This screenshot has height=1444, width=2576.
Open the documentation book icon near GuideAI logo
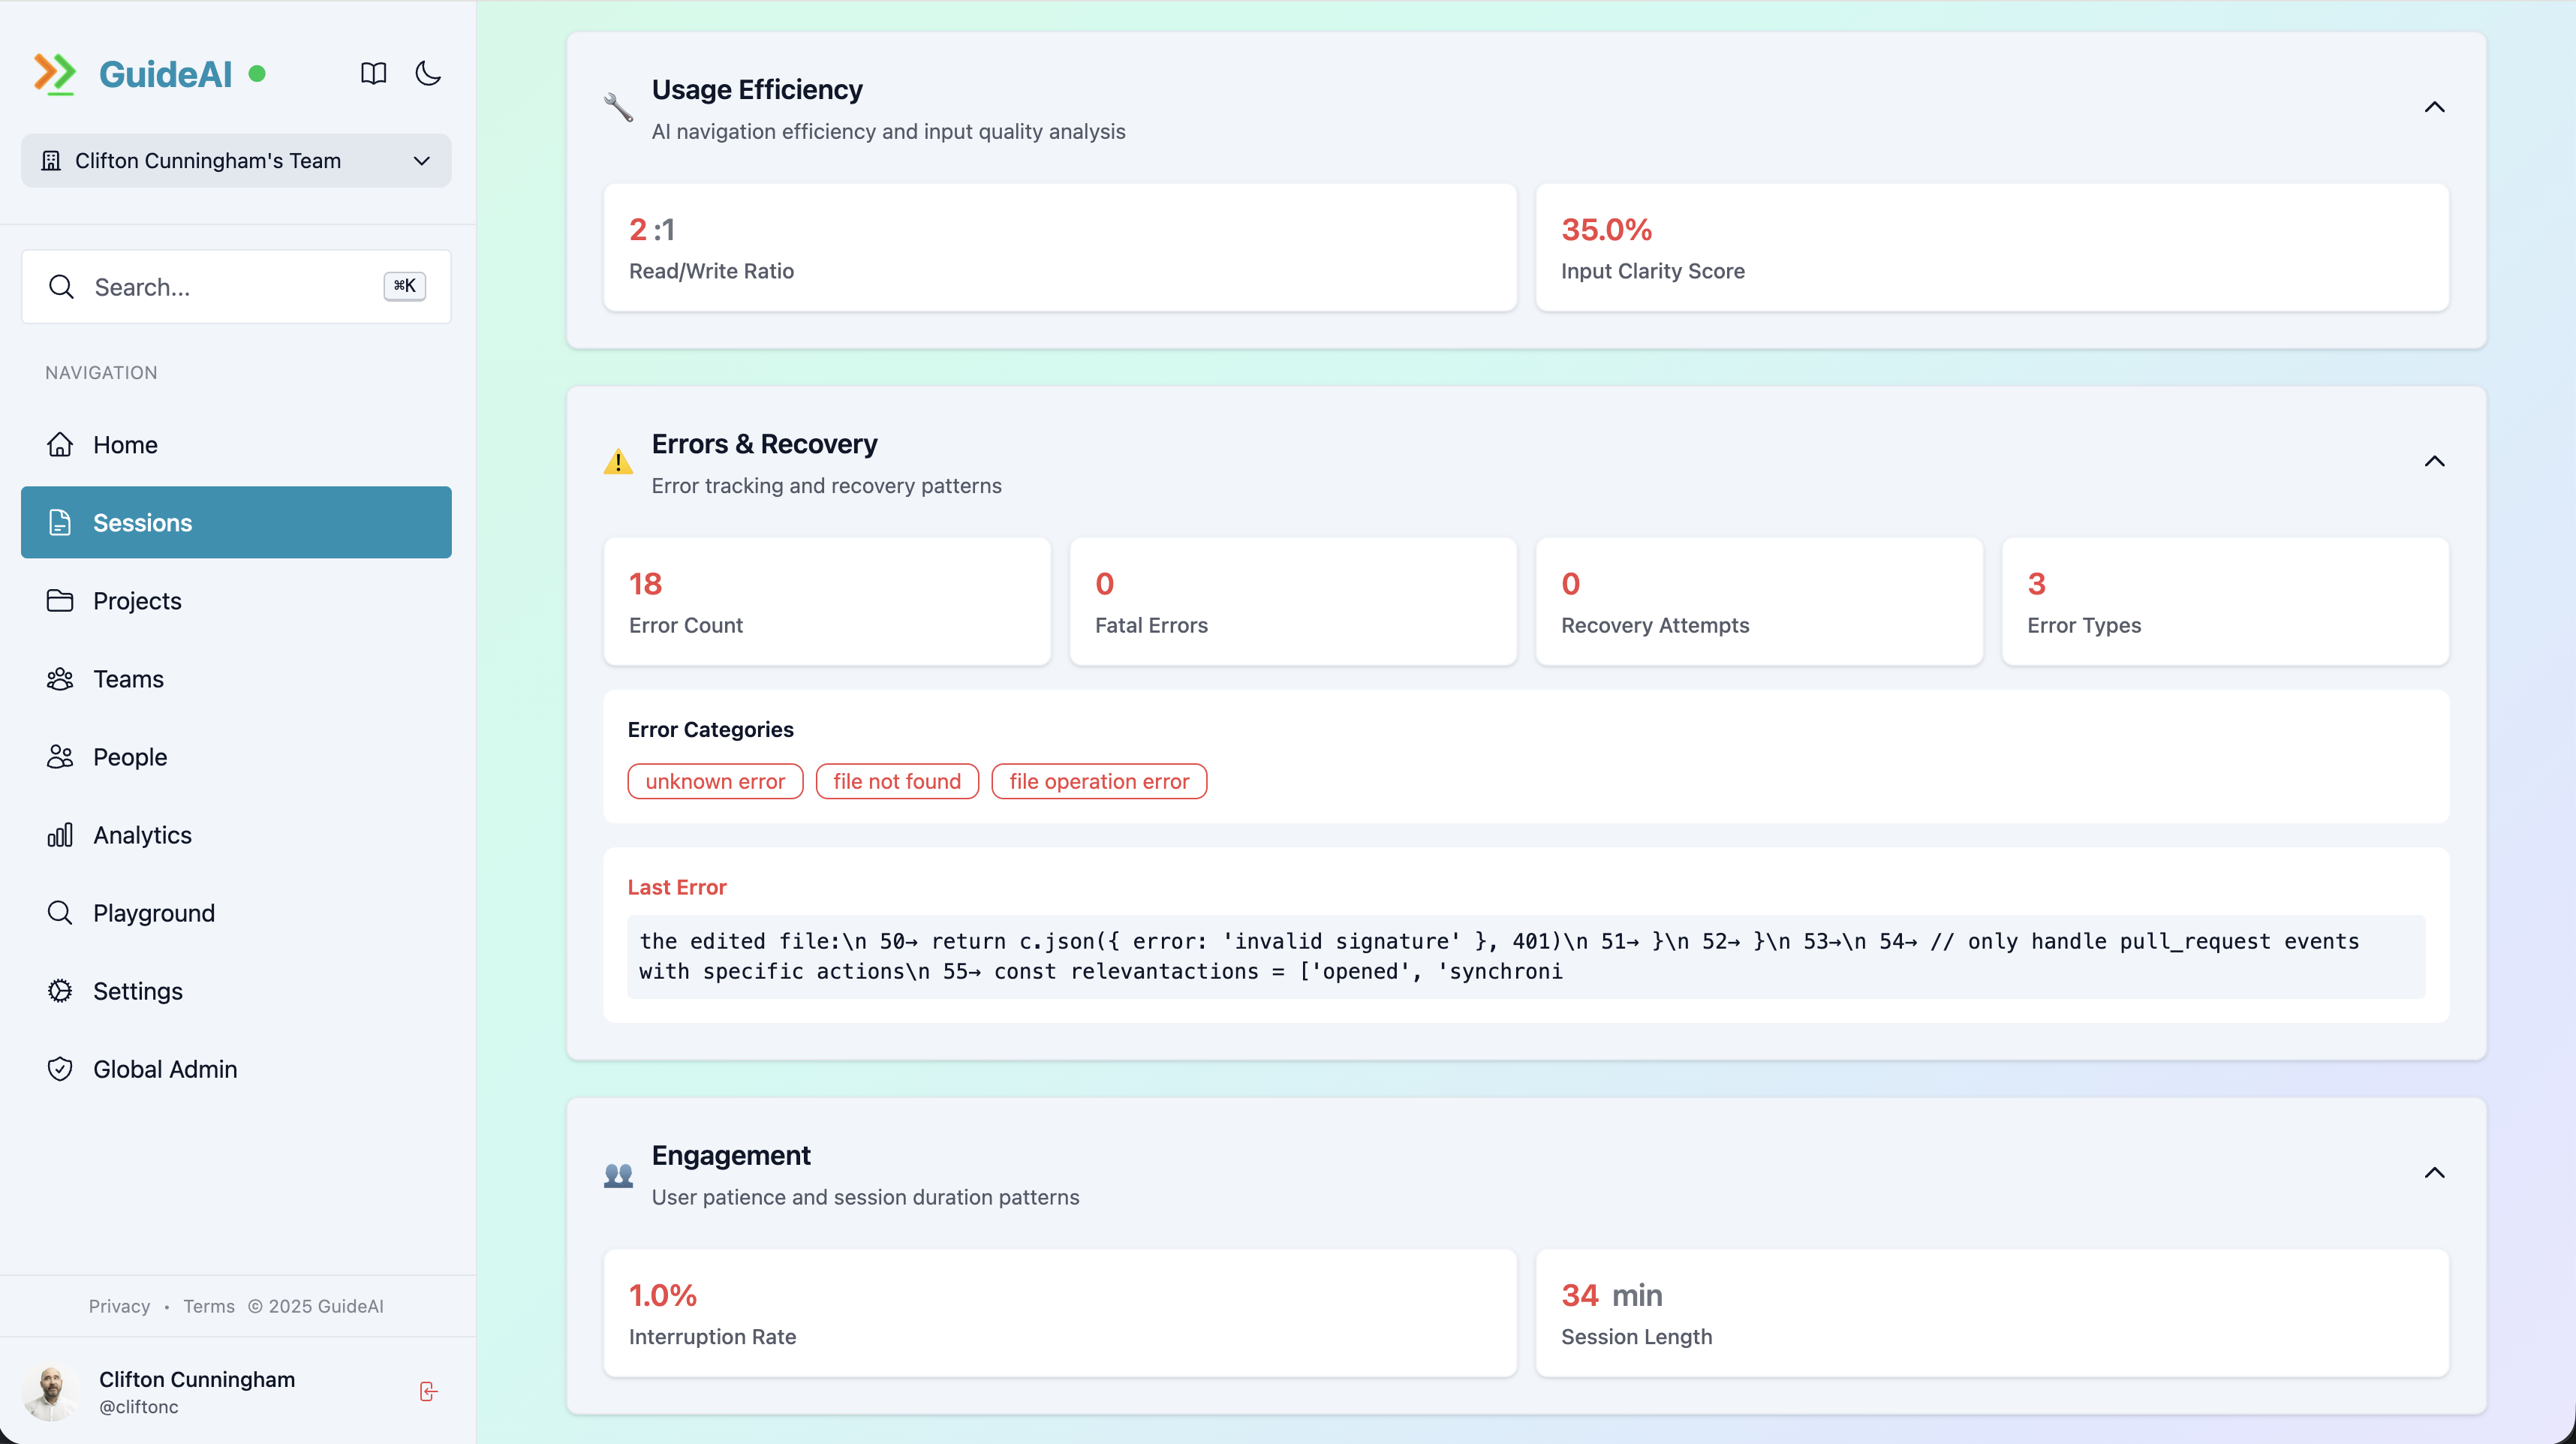coord(372,73)
